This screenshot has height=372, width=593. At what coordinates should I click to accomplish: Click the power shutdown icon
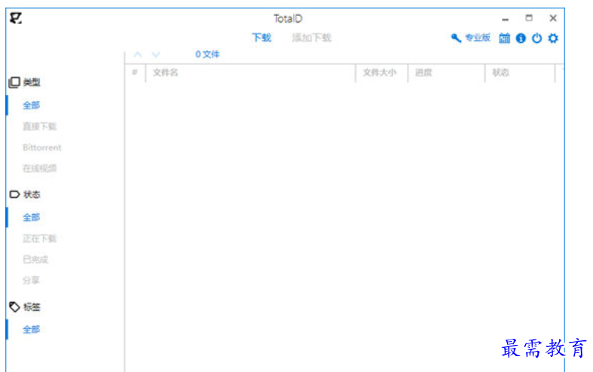pyautogui.click(x=536, y=38)
